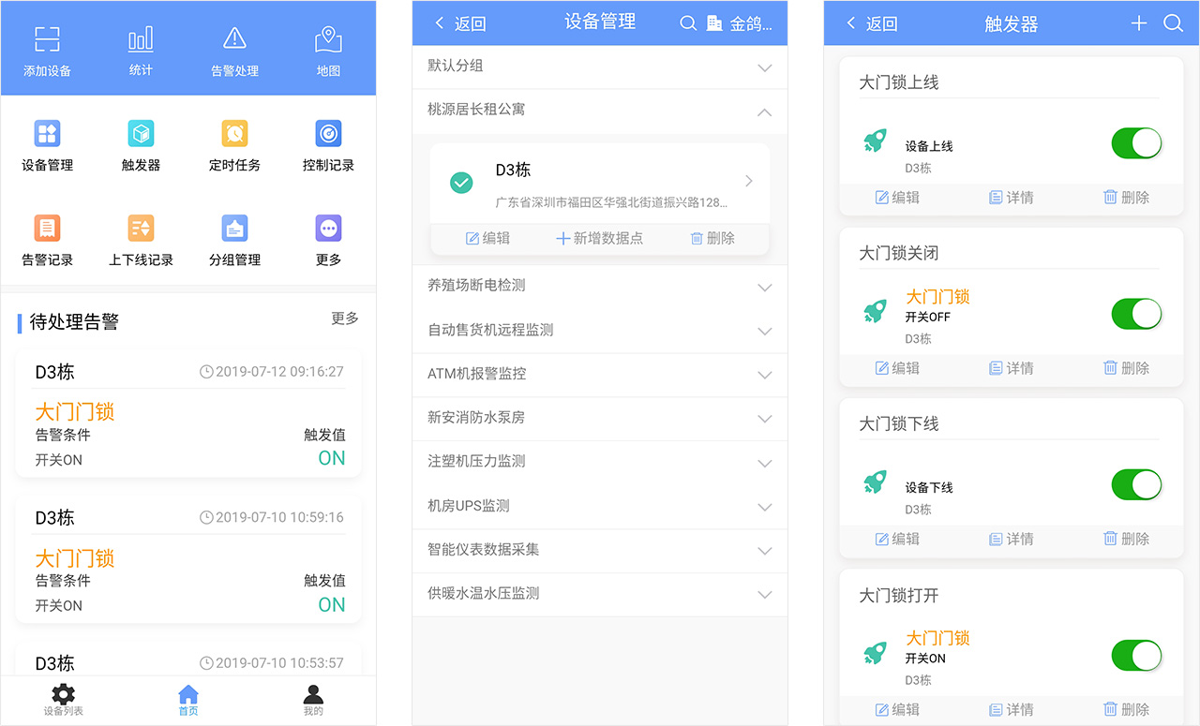This screenshot has height=726, width=1200.
Task: Go back from 触发器 screen
Action: click(872, 23)
